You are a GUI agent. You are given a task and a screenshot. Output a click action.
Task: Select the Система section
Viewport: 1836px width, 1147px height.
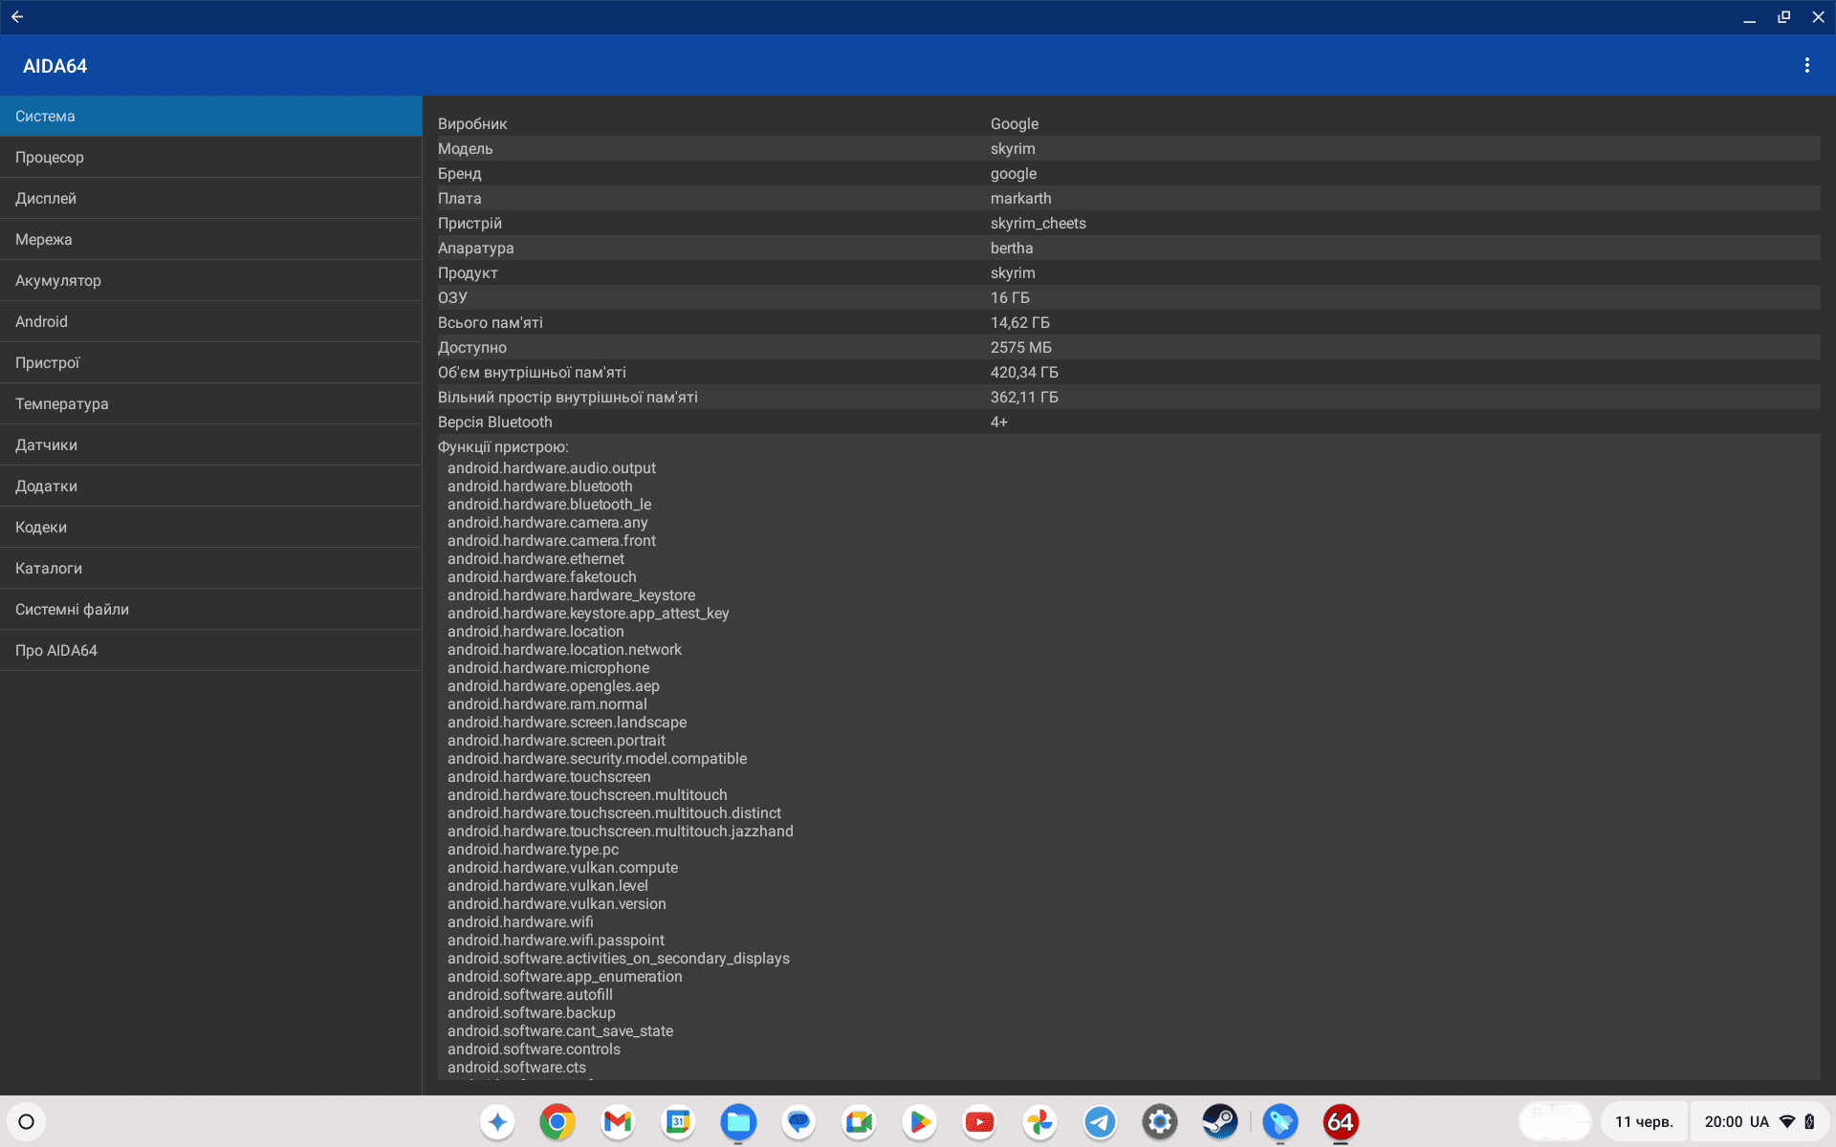pyautogui.click(x=210, y=116)
